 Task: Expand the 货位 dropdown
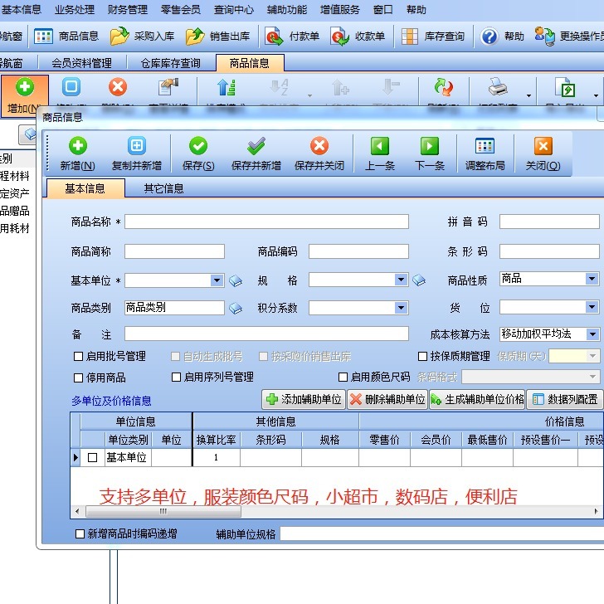click(592, 307)
